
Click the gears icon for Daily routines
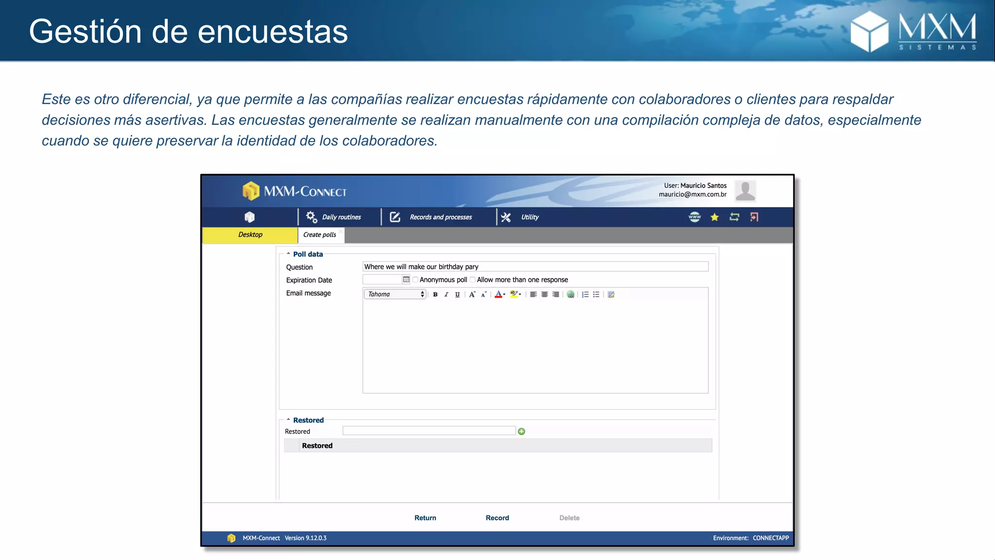(x=311, y=217)
